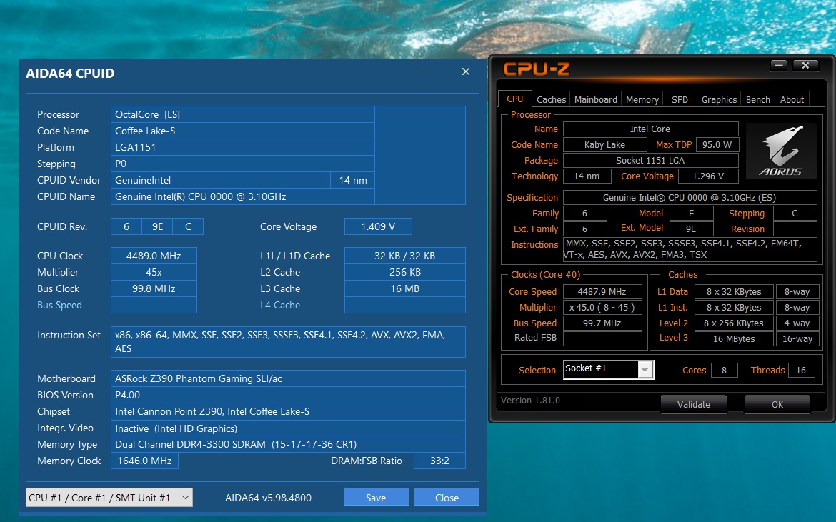Image resolution: width=836 pixels, height=522 pixels.
Task: Click the Coffee Lake-S code name in AIDA64
Action: (243, 131)
